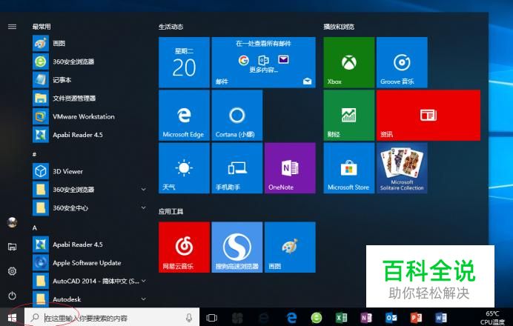Image resolution: width=513 pixels, height=326 pixels.
Task: Open Notepad (记事本) from the list
Action: coord(90,80)
